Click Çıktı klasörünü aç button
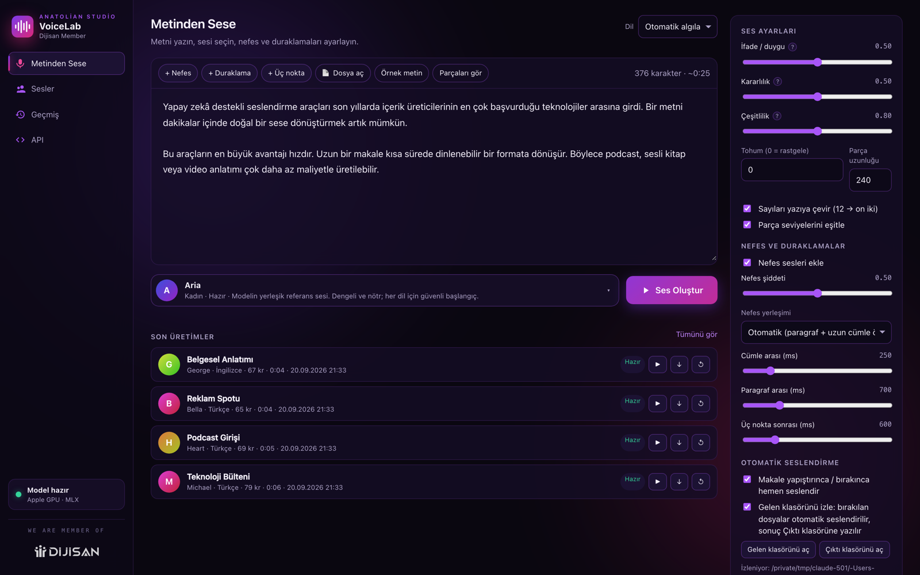This screenshot has width=920, height=575. pyautogui.click(x=854, y=550)
